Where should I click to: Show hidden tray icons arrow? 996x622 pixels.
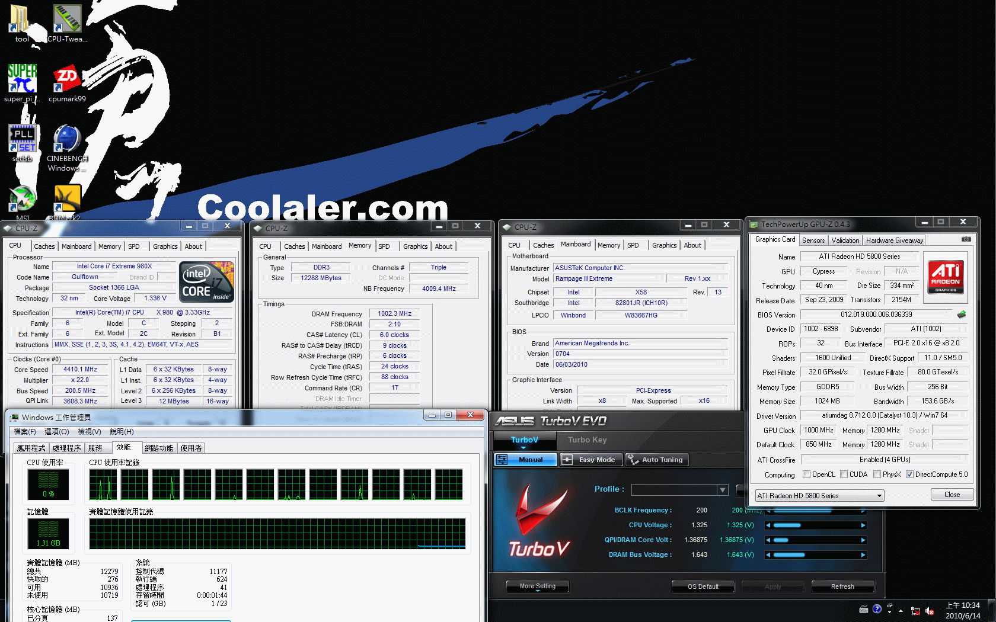tap(901, 611)
